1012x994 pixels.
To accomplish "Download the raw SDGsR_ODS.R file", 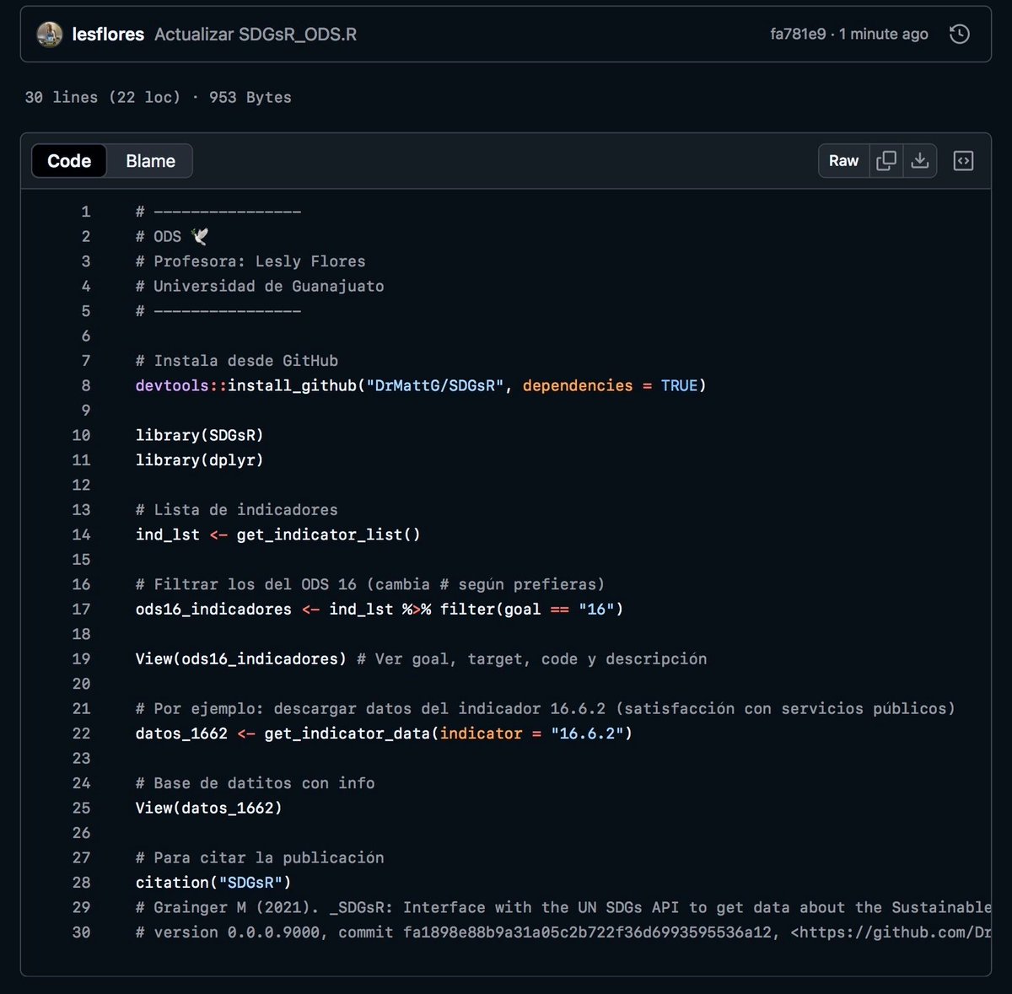I will coord(920,160).
